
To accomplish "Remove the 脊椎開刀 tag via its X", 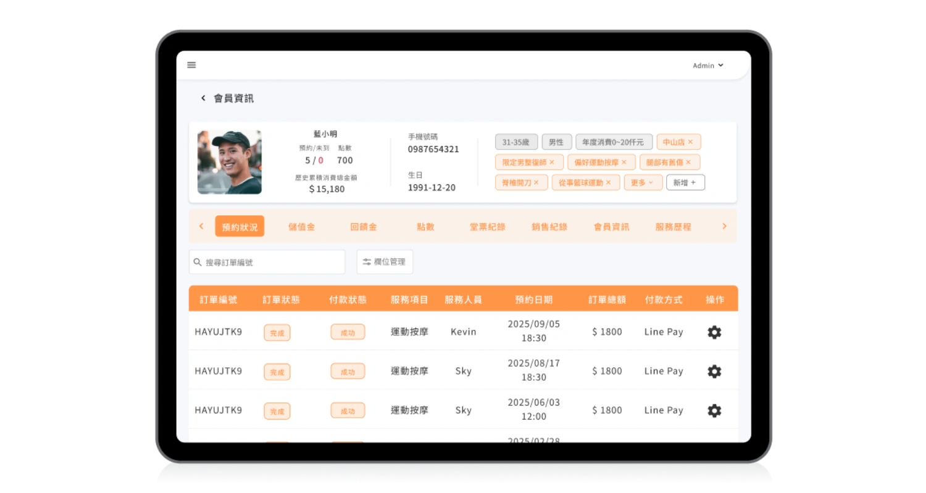I will click(536, 182).
